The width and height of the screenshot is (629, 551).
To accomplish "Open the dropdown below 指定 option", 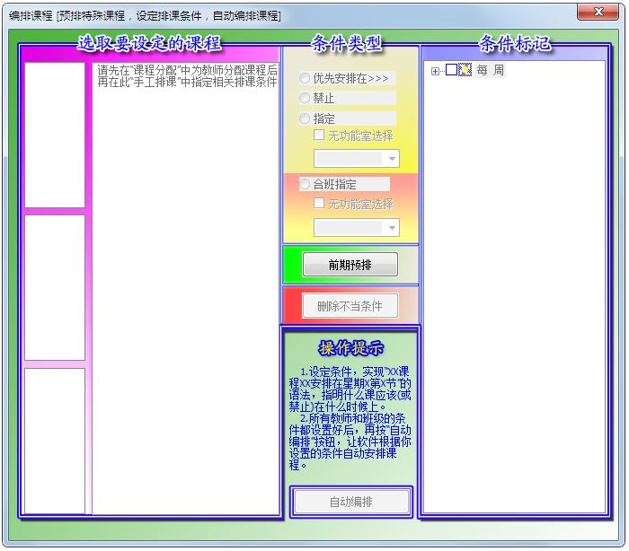I will 391,159.
